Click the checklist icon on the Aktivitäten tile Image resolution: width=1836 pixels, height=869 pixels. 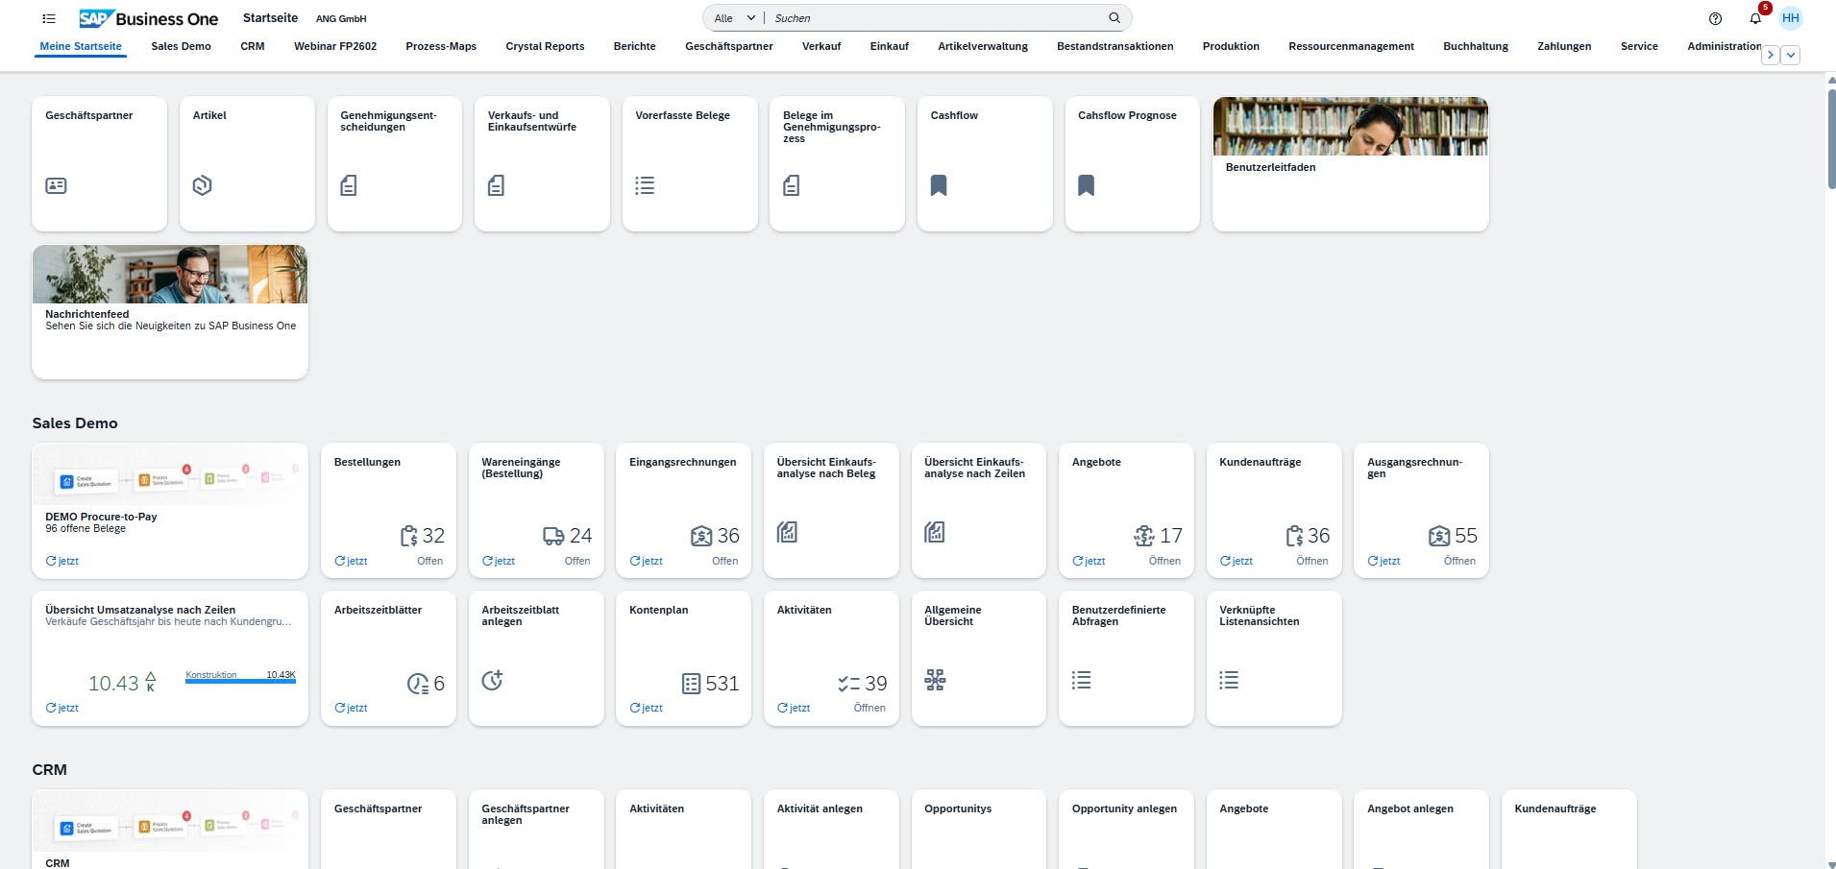847,683
